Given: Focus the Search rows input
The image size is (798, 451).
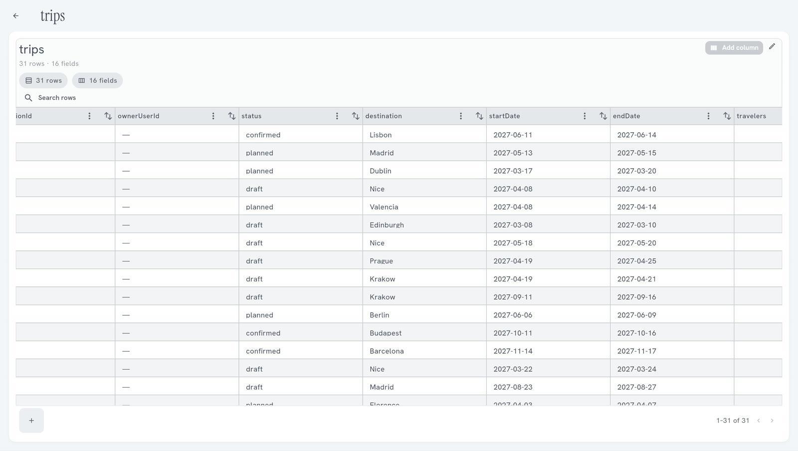Looking at the screenshot, I should (x=57, y=98).
